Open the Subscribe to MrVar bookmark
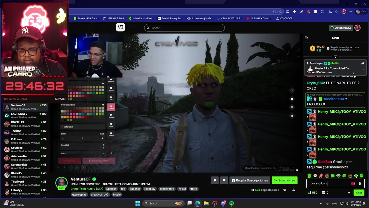369x208 pixels. 141,18
